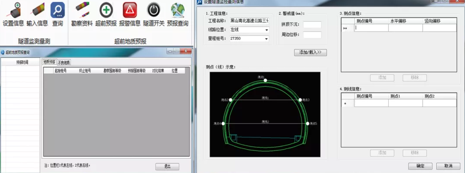Click the 竖向偏移 column header
The height and width of the screenshot is (173, 465).
(439, 21)
